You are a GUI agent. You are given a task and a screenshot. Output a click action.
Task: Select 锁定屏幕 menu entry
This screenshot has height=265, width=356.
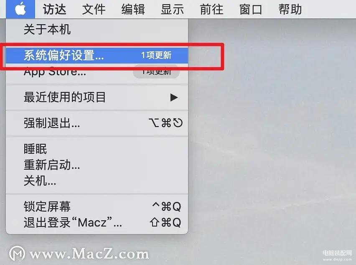tap(97, 206)
